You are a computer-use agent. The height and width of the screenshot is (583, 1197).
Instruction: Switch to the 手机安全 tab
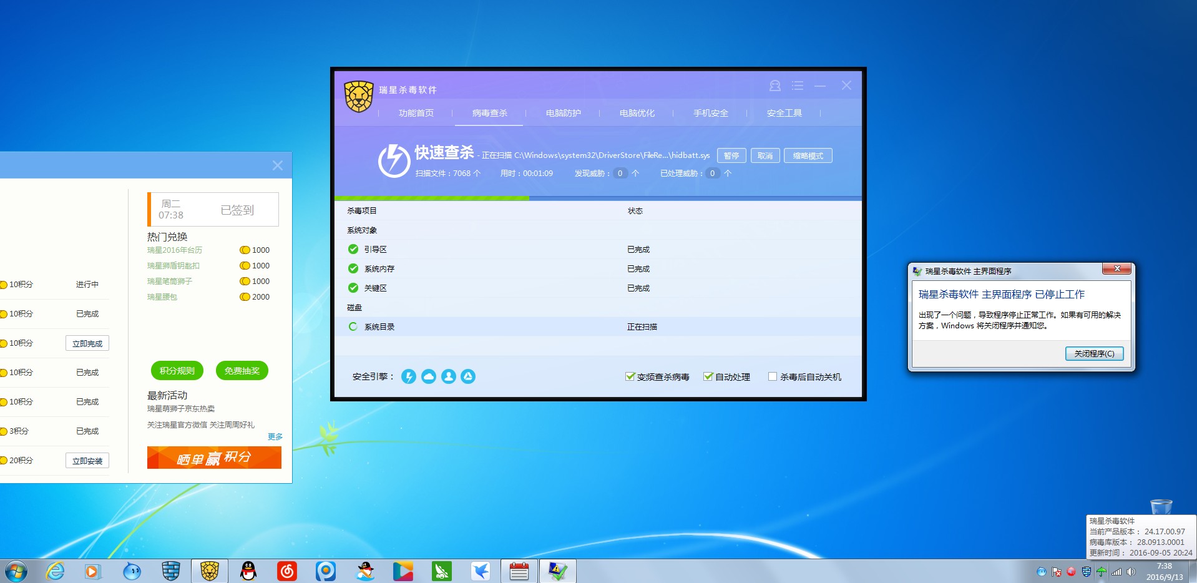click(711, 113)
